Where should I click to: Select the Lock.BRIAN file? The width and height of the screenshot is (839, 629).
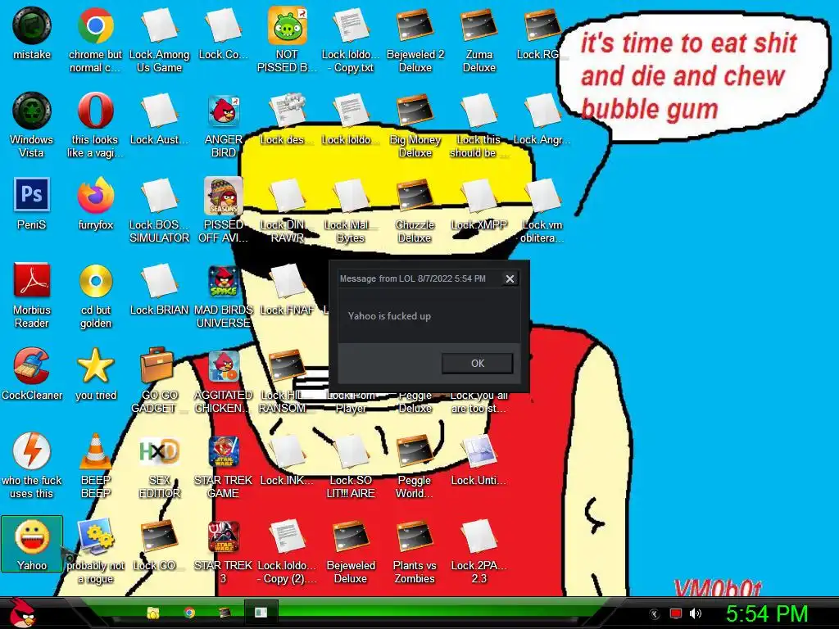[x=160, y=289]
